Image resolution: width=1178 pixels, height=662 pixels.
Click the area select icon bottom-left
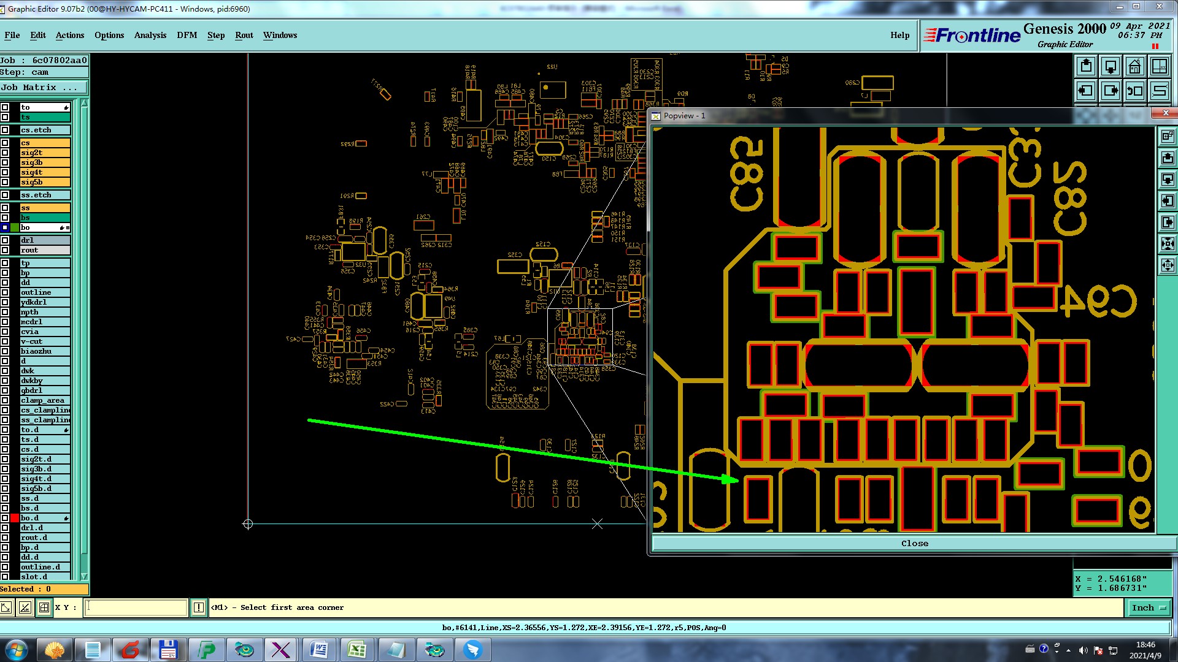pos(6,607)
